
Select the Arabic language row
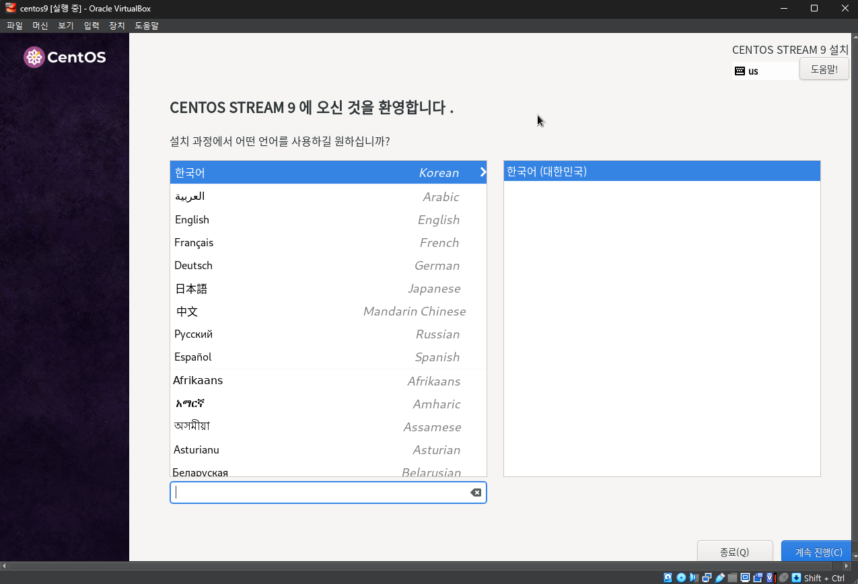[x=328, y=196]
